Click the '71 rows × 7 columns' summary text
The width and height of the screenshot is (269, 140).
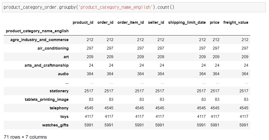(x=25, y=137)
